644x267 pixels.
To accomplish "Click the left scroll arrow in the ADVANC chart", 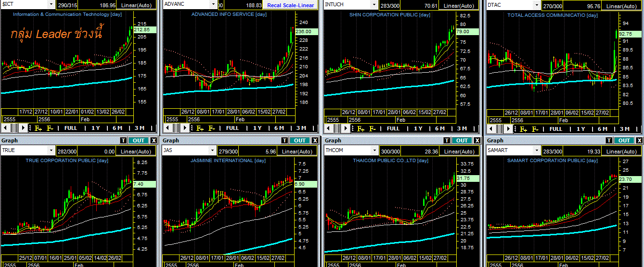I will coord(167,128).
